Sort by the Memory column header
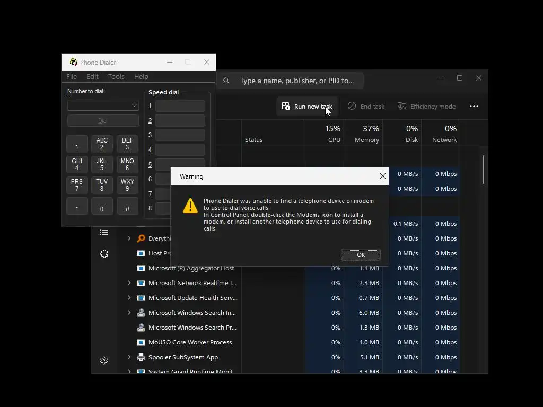Viewport: 543px width, 407px height. (x=363, y=133)
